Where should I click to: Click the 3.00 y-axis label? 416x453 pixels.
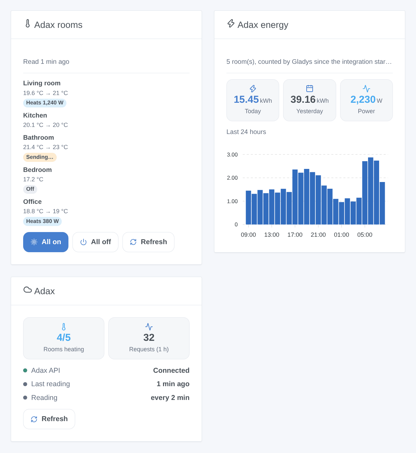coord(232,155)
